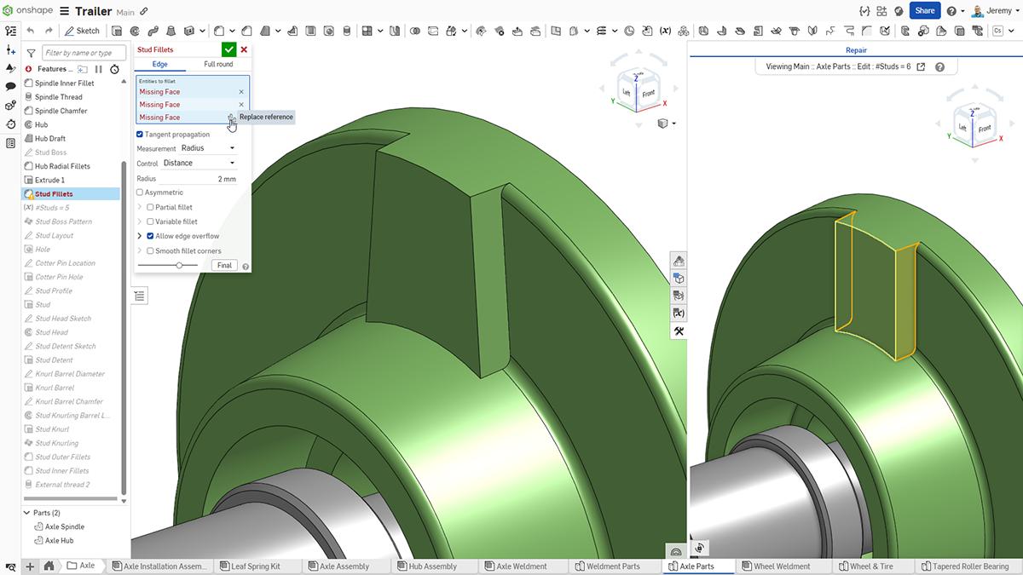The width and height of the screenshot is (1023, 575).
Task: Select the Extrude tool
Action: coord(117,30)
